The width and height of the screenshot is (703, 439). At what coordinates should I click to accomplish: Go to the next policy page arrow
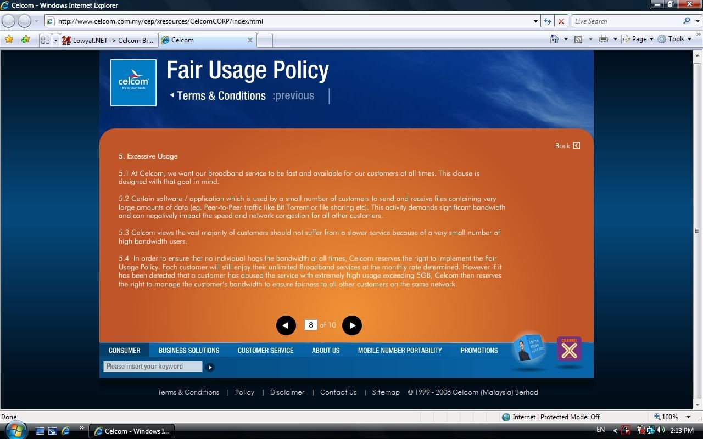click(x=352, y=325)
